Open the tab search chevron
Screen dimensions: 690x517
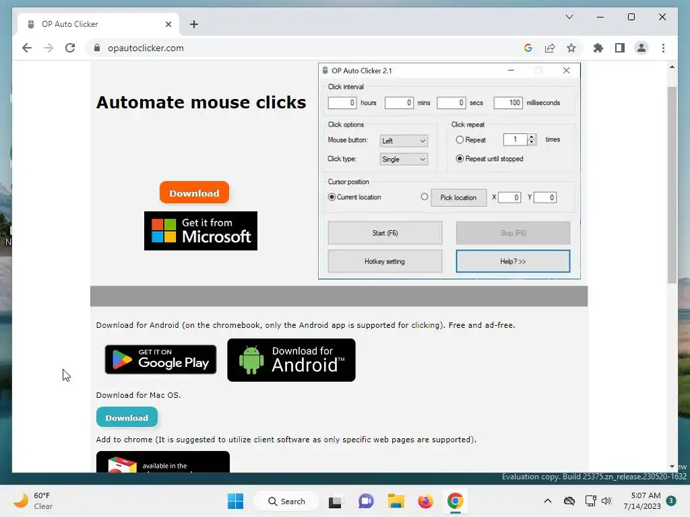click(569, 17)
